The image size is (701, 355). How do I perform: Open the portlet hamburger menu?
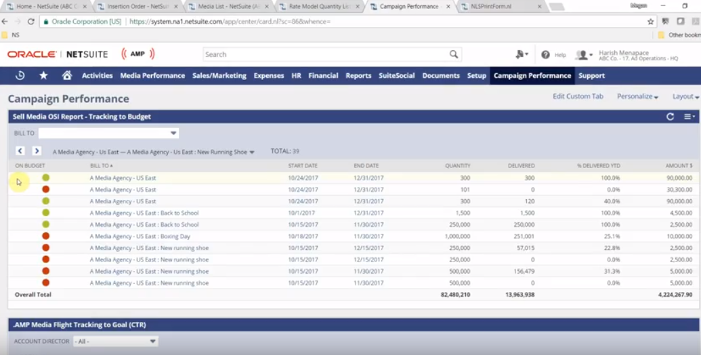(x=689, y=117)
